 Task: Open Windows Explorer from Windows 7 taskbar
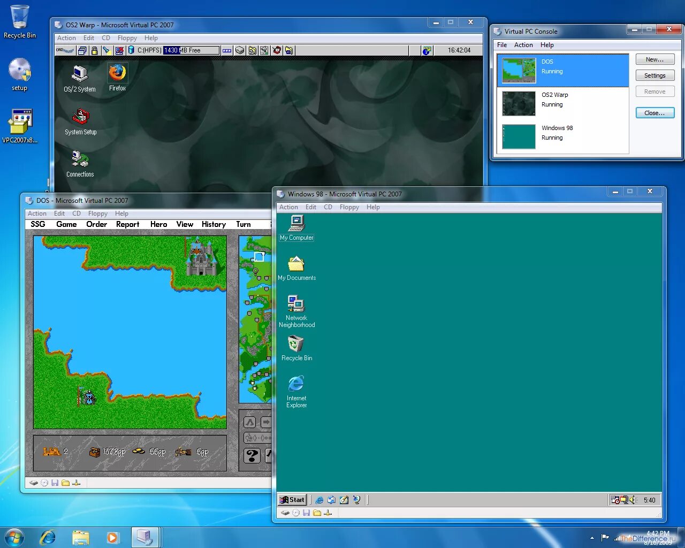point(80,537)
